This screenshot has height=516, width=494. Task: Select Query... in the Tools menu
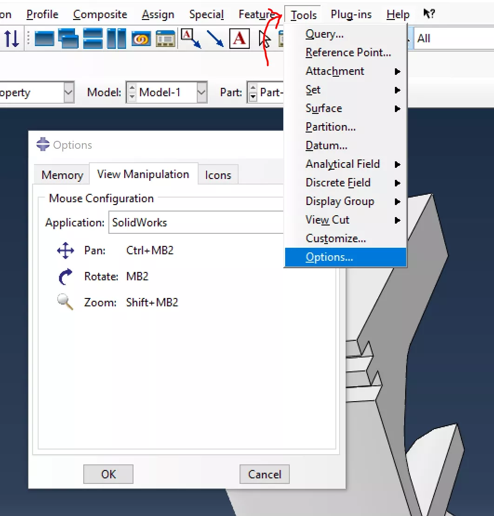(324, 34)
